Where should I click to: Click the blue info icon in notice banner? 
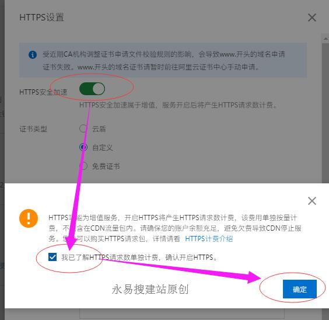pyautogui.click(x=33, y=55)
